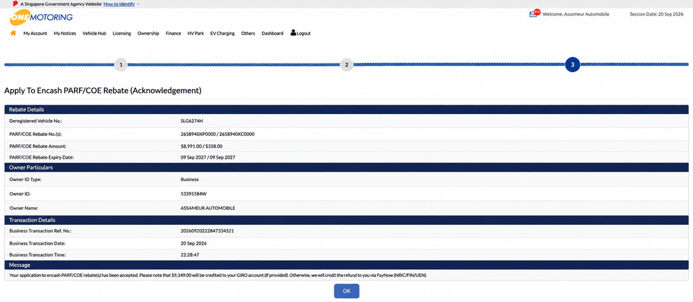693x302 pixels.
Task: Click PARF/COE Rebate Expiry Date label
Action: (x=41, y=157)
